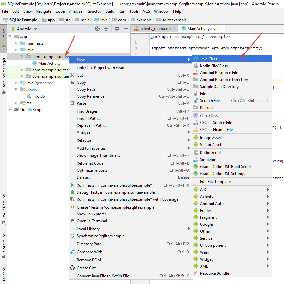Viewport: 284px width, 284px height.
Task: Open the Refactor menu in menu bar
Action: [94, 11]
